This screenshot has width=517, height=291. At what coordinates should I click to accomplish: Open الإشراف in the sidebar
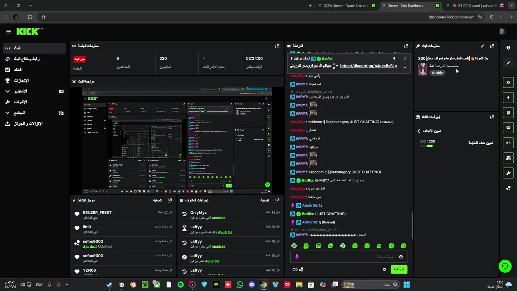coord(34,102)
